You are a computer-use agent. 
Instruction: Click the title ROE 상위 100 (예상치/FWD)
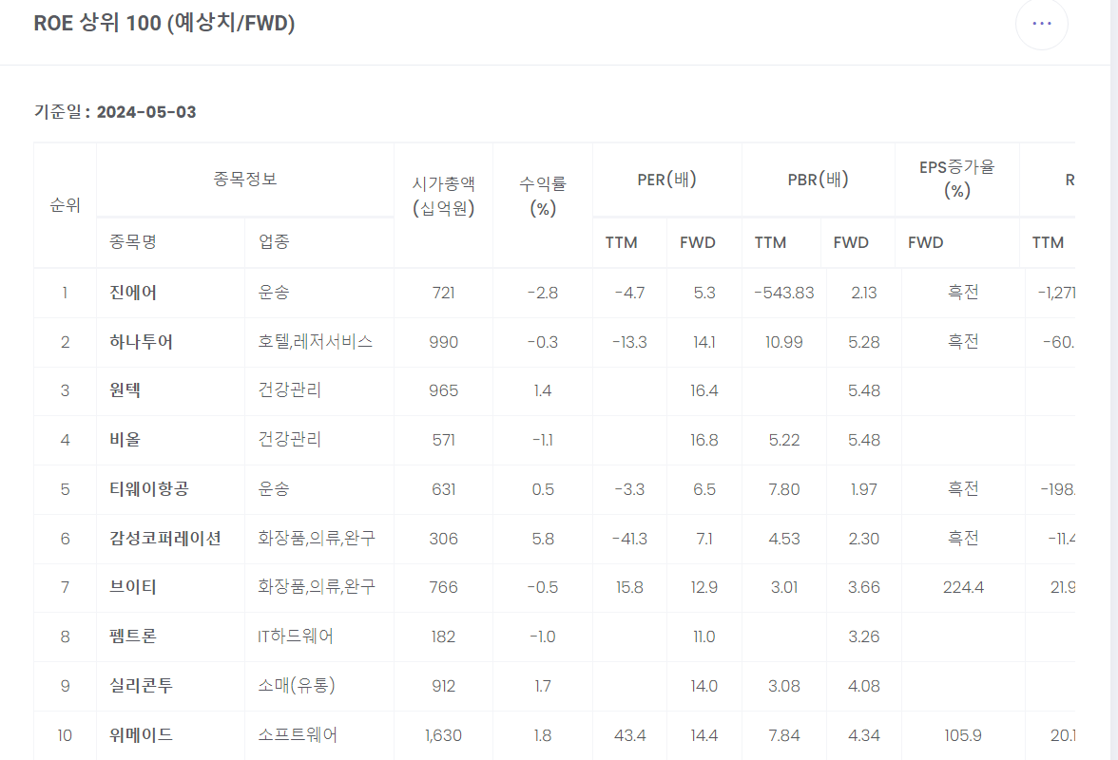click(x=164, y=23)
